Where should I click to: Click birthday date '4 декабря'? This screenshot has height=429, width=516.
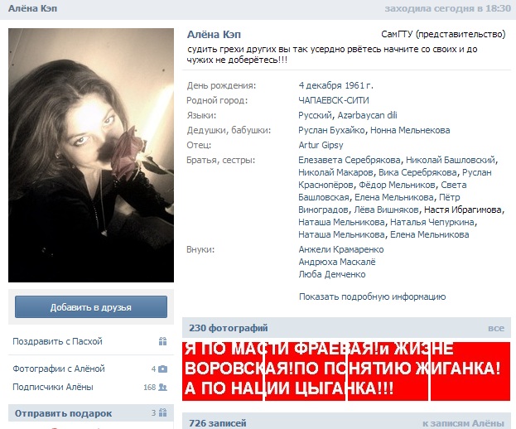(321, 85)
